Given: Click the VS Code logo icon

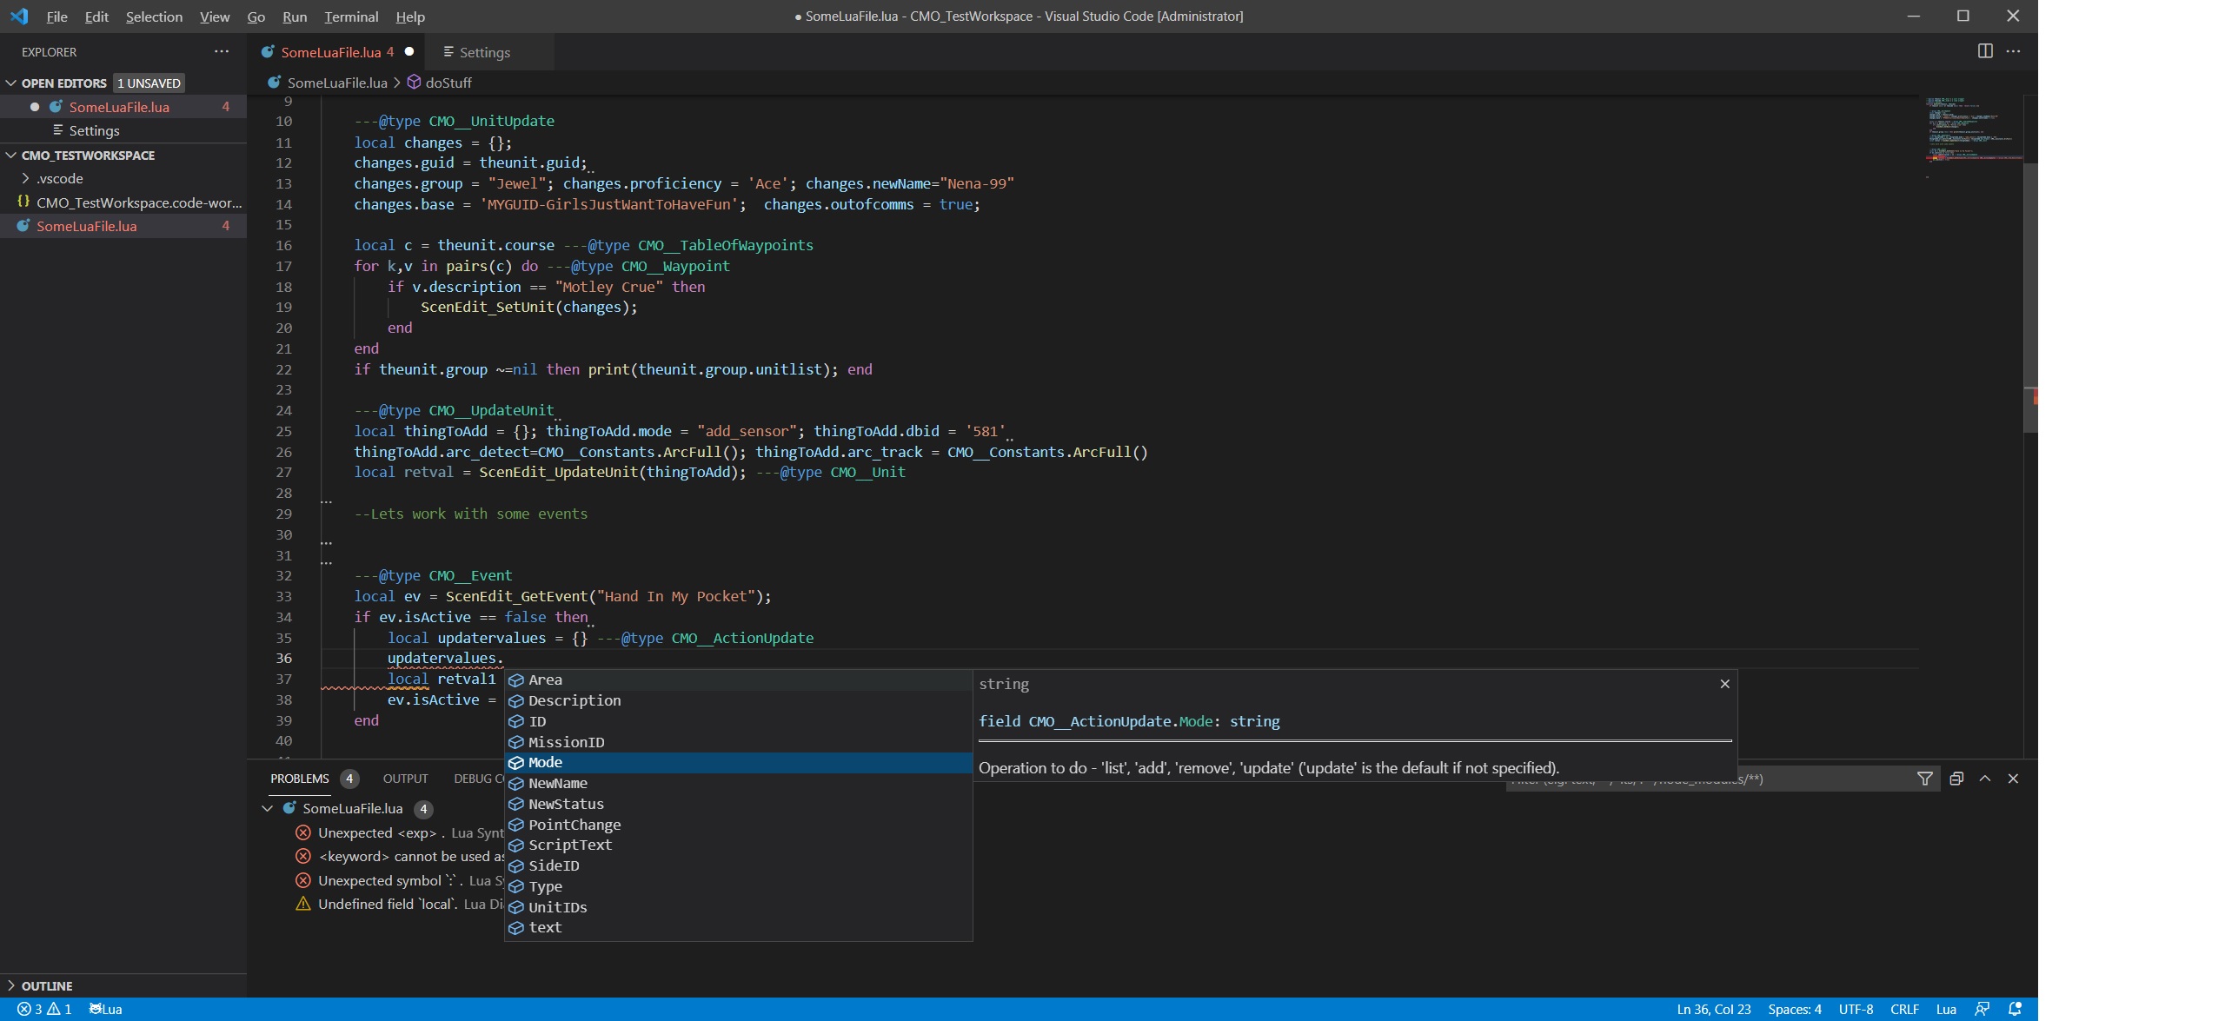Looking at the screenshot, I should pos(19,16).
